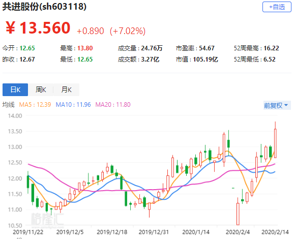The height and width of the screenshot is (239, 294).
Task: Click the 10.50 y-axis label
Action: [x=15, y=225]
